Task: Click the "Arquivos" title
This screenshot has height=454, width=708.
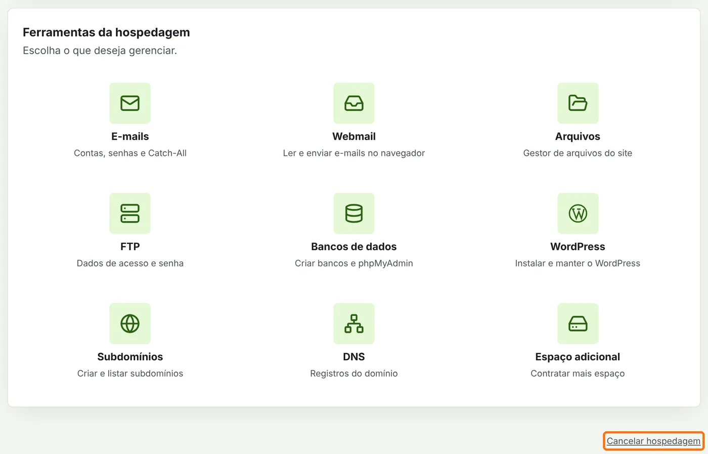Action: [x=578, y=137]
